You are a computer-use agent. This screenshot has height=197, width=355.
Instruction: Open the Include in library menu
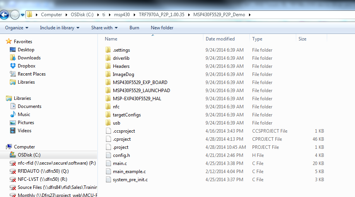(x=60, y=28)
